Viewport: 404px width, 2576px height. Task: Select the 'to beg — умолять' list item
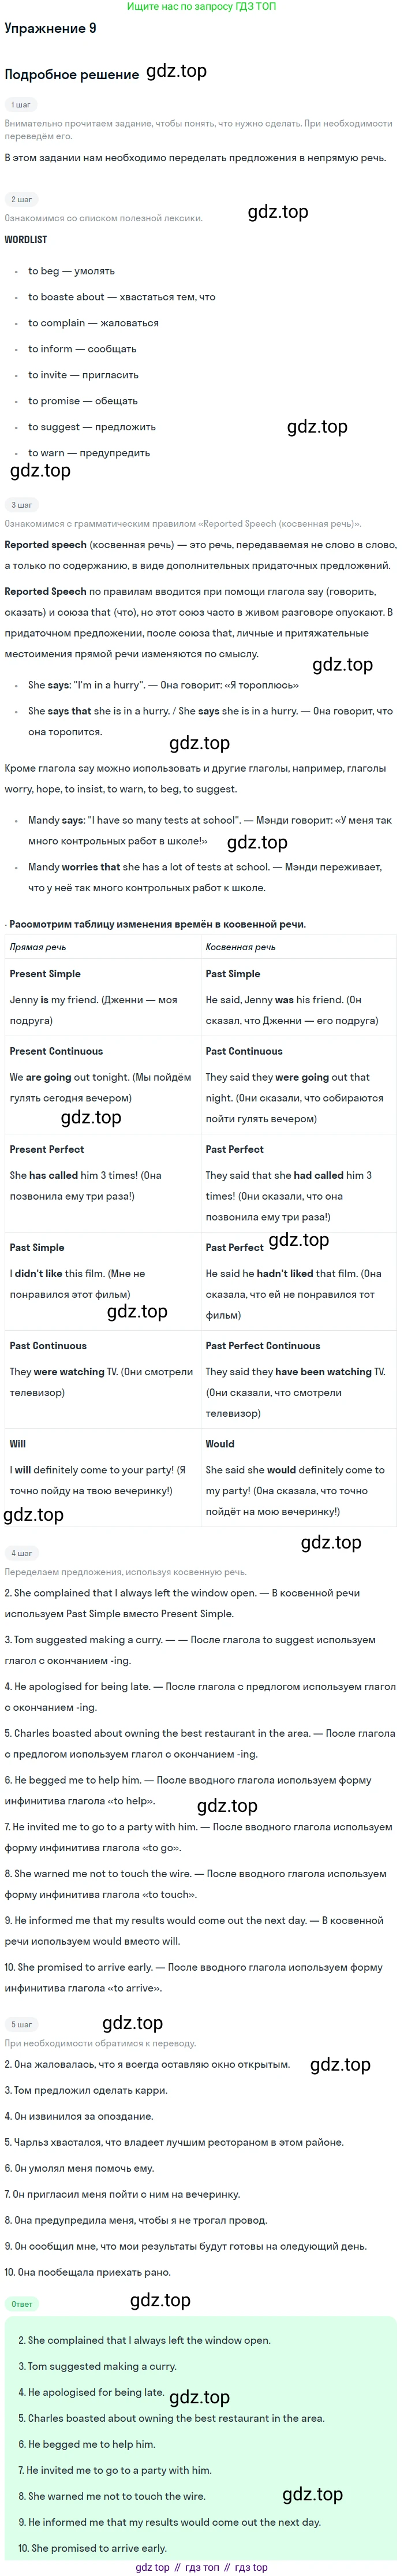click(71, 271)
